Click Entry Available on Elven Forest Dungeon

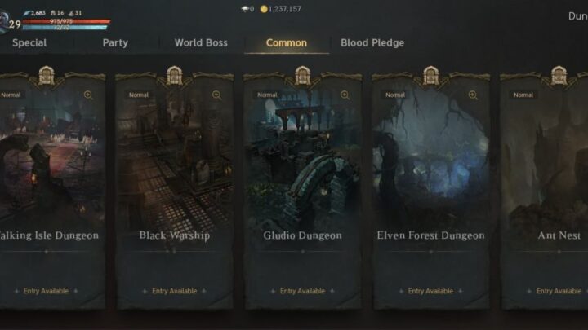coord(430,291)
